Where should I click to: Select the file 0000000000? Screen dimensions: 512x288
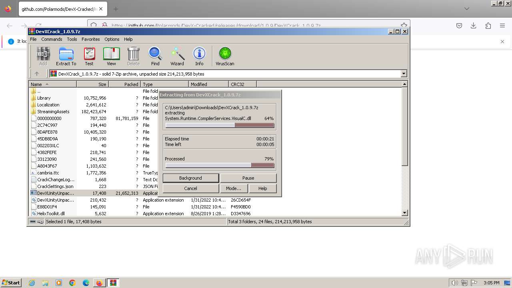pyautogui.click(x=49, y=118)
